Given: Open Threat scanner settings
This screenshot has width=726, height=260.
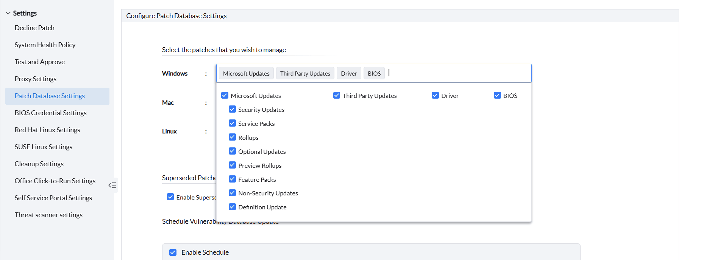Looking at the screenshot, I should click(x=48, y=215).
